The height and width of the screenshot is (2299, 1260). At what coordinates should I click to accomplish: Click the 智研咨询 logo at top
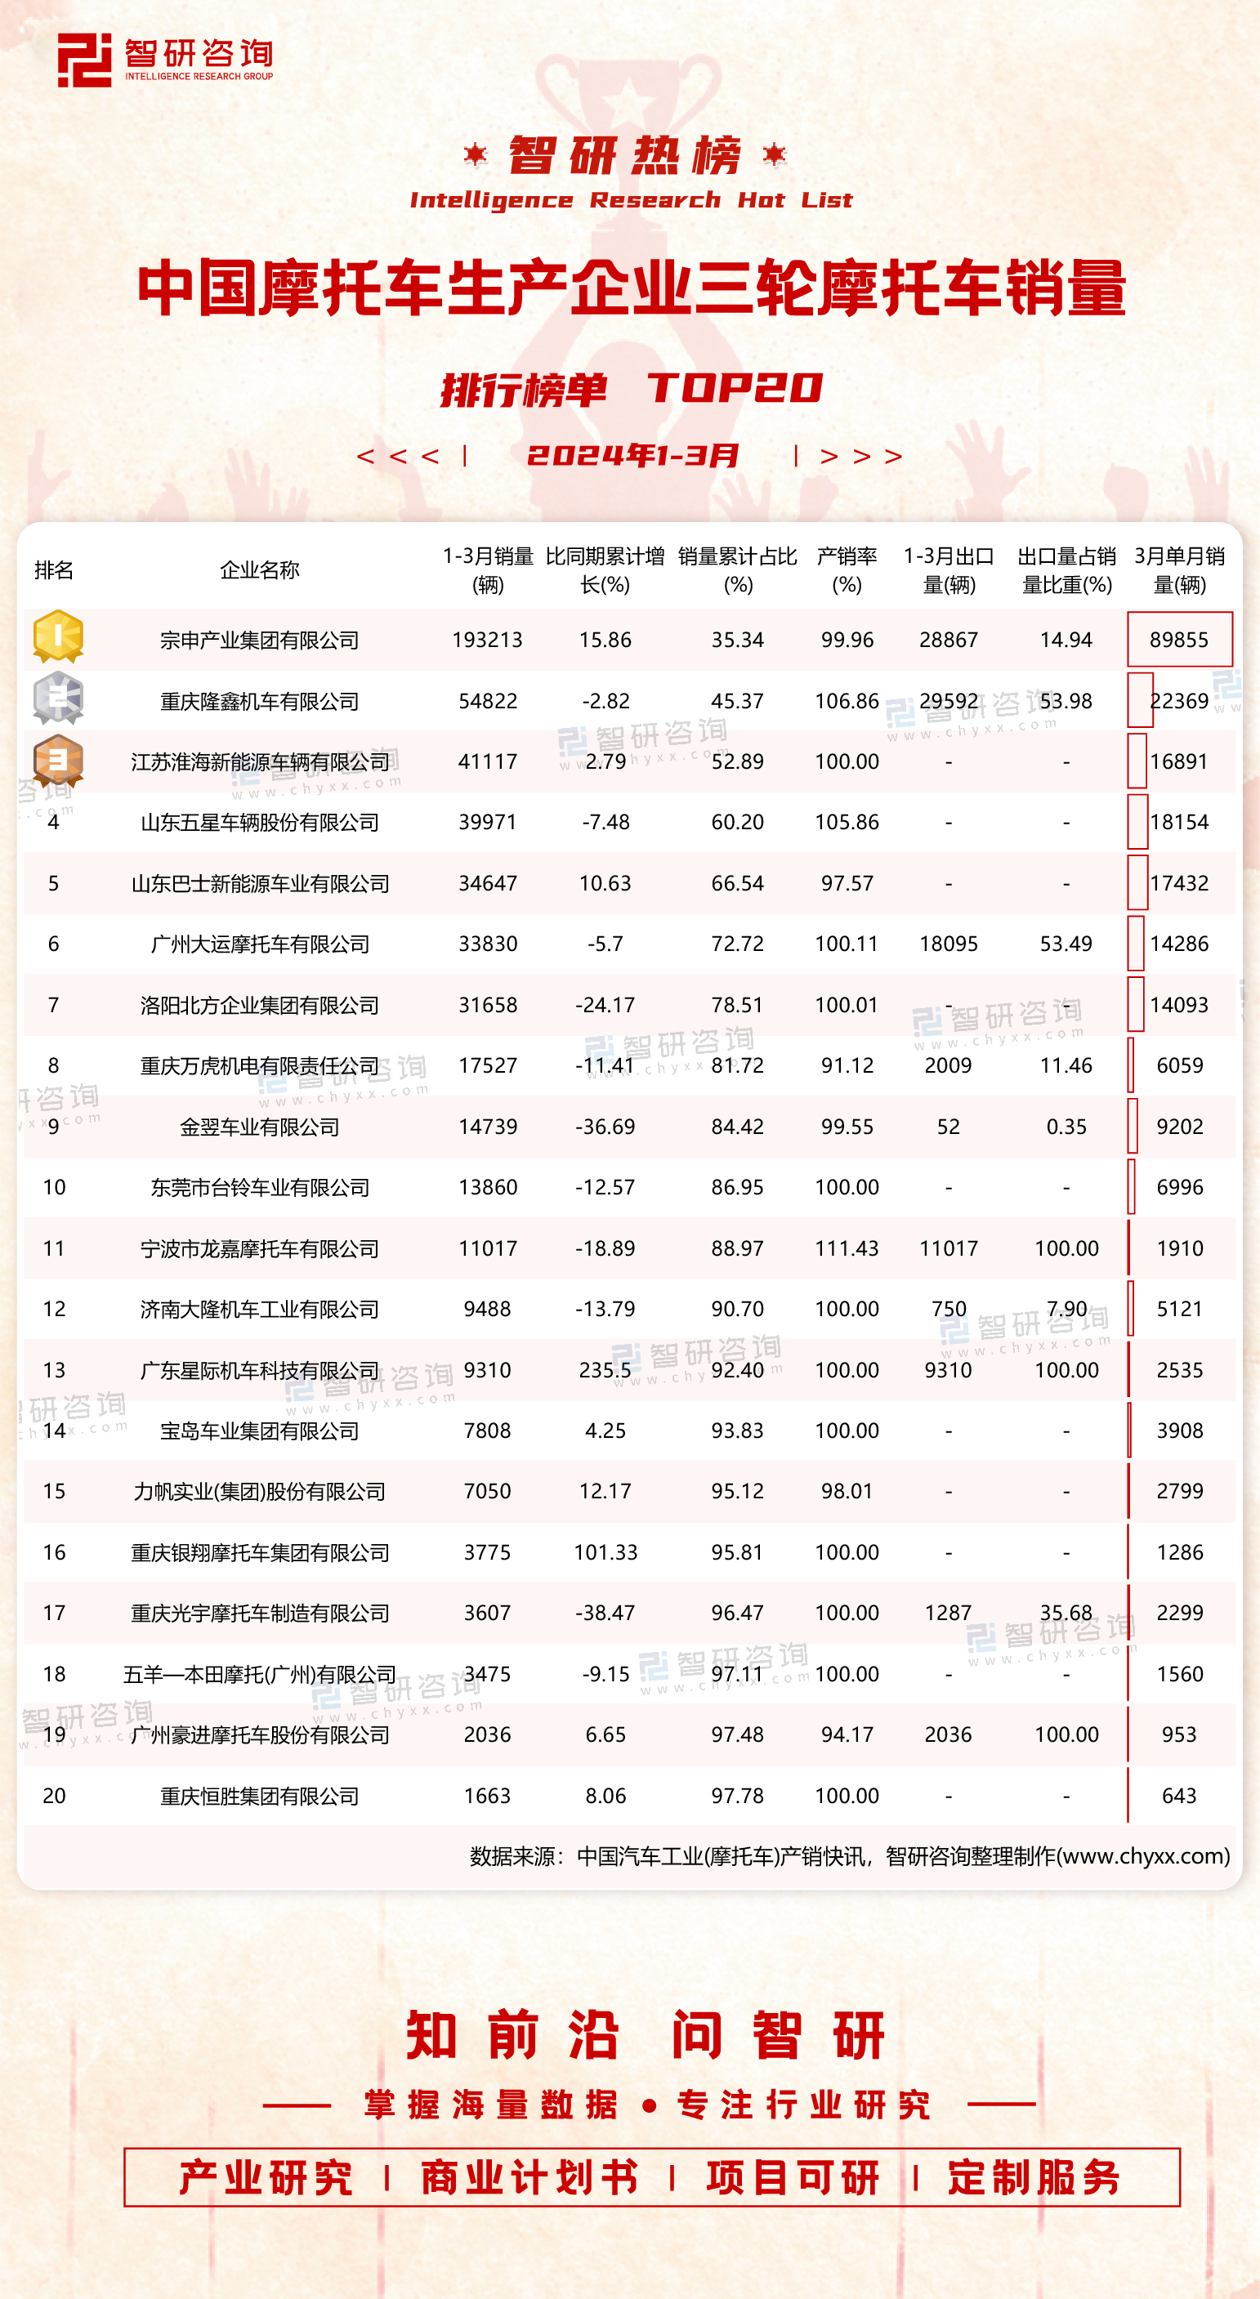[x=166, y=60]
